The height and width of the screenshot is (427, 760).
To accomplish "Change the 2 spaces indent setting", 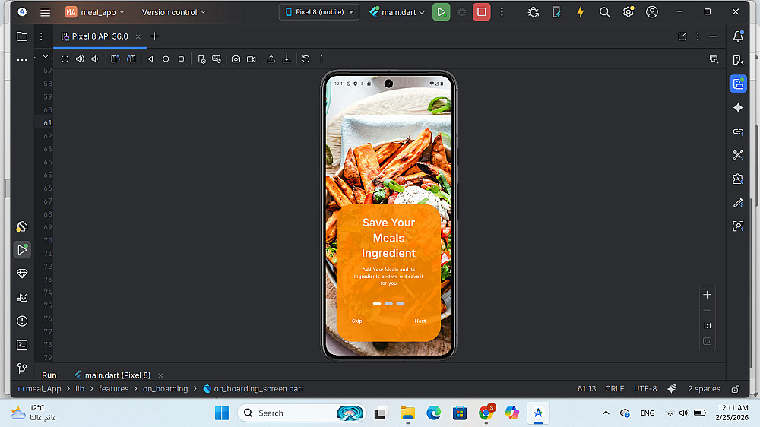I will point(704,389).
